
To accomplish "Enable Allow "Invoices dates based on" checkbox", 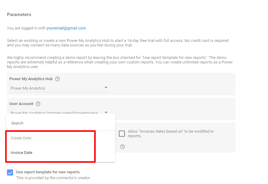I will tap(122, 134).
